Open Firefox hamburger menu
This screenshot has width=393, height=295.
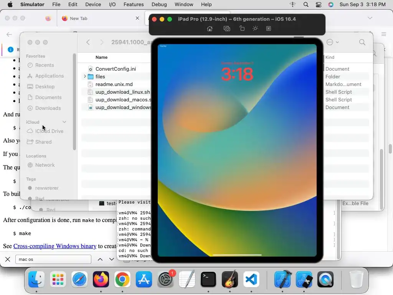[x=384, y=34]
